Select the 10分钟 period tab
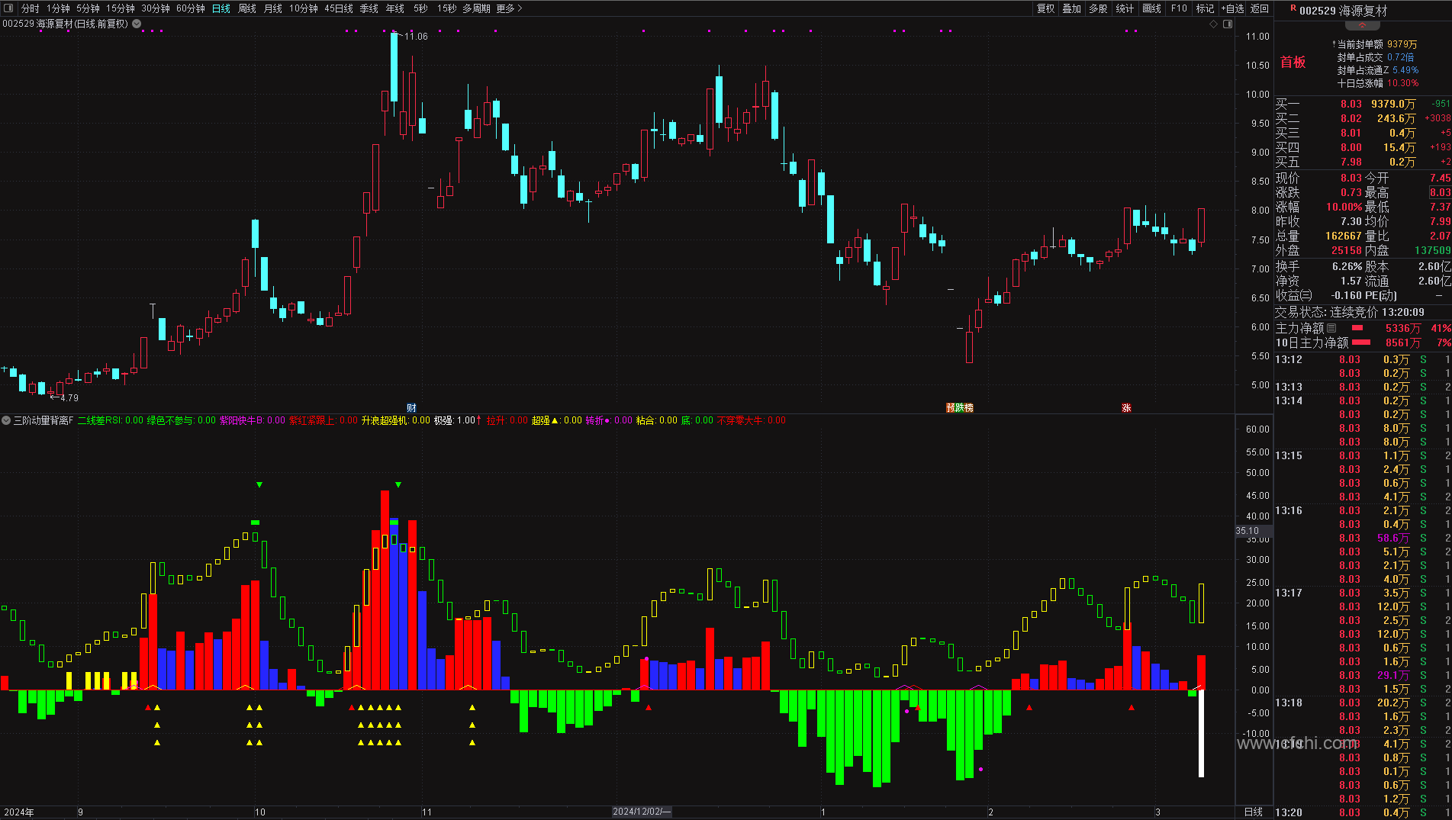Viewport: 1452px width, 820px height. click(304, 8)
